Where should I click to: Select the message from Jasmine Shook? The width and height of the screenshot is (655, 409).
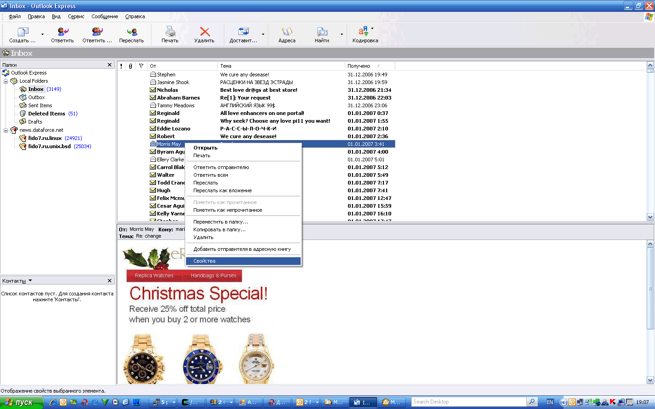(x=256, y=82)
